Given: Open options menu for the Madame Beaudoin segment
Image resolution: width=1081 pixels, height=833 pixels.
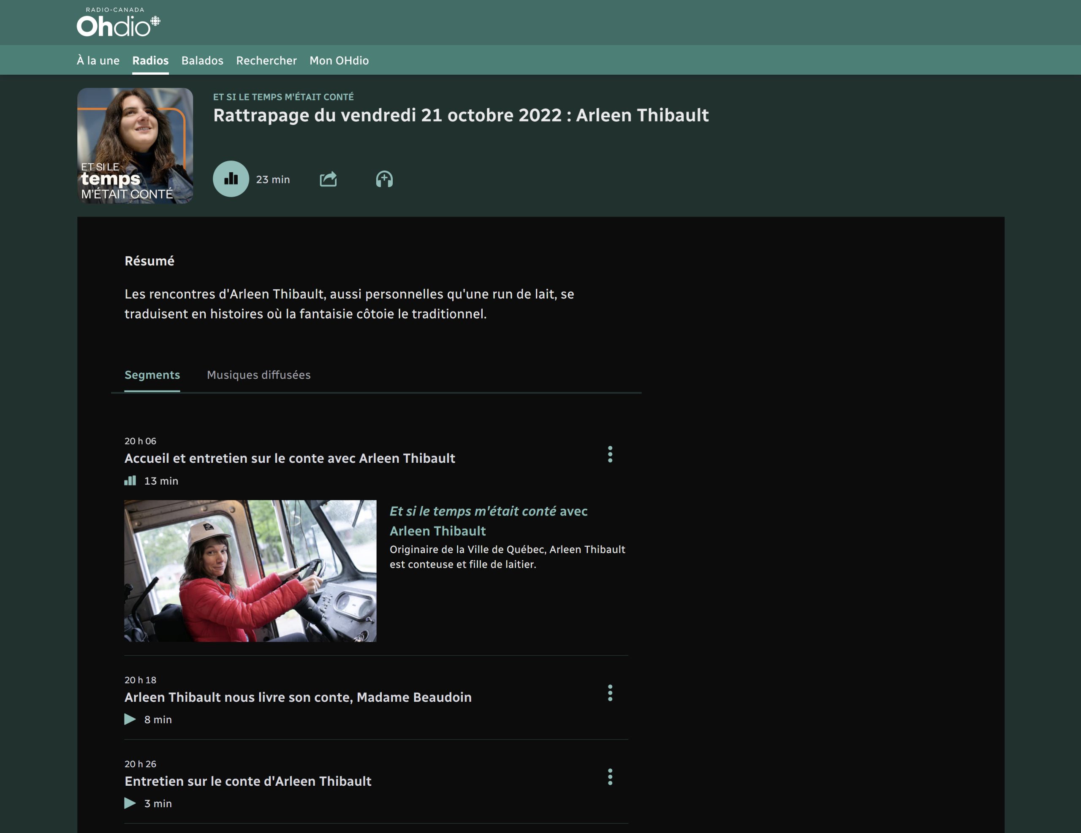Looking at the screenshot, I should pos(610,692).
